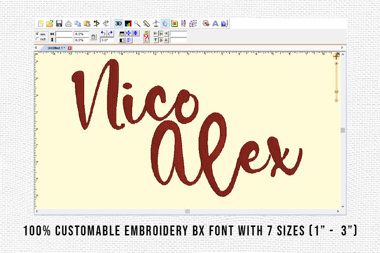This screenshot has width=380, height=253.
Task: Click the blue center-in-hoop arrows icon
Action: pos(129,33)
